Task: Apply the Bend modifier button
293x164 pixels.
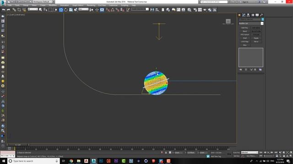Action: coord(244,31)
